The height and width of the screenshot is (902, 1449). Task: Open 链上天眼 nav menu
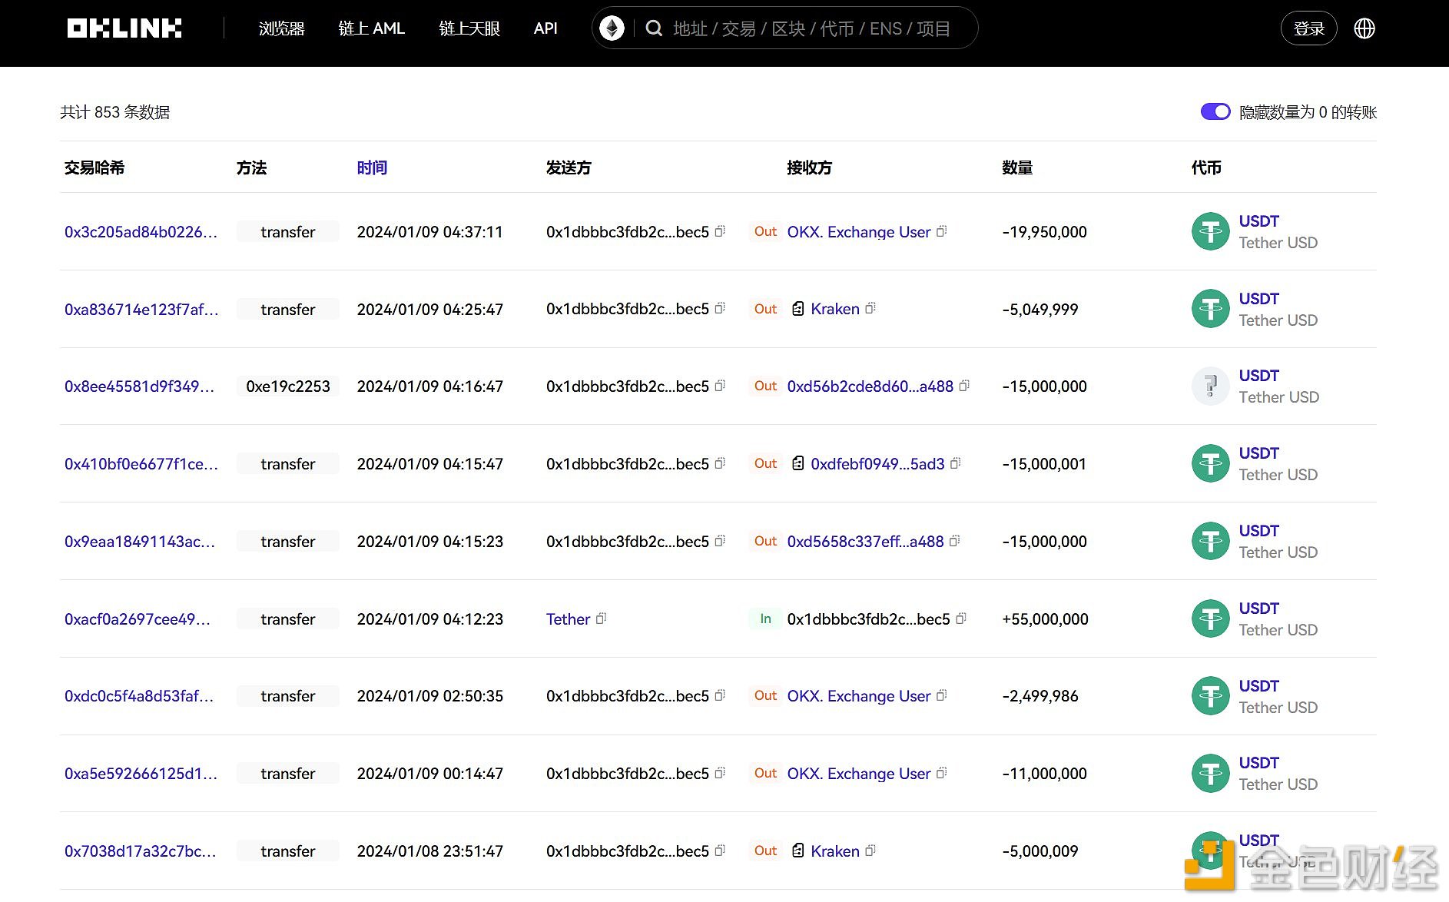tap(469, 28)
